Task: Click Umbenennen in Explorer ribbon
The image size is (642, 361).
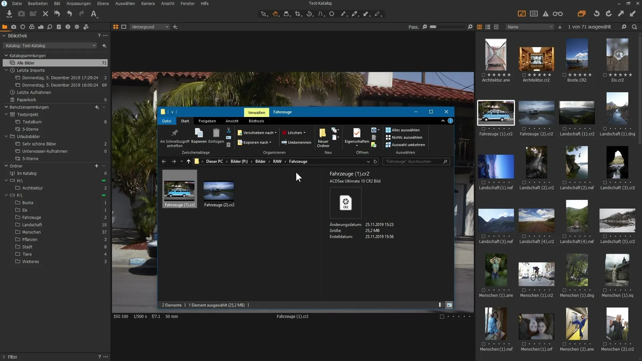Action: point(296,142)
